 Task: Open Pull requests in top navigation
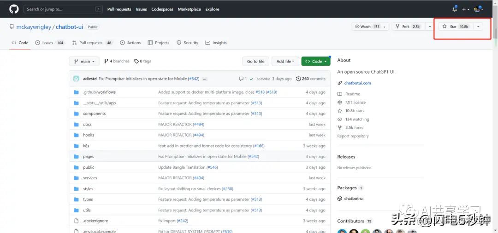(x=119, y=9)
